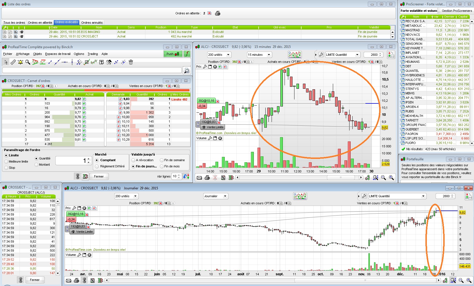Click the order quantity input field

[74, 161]
